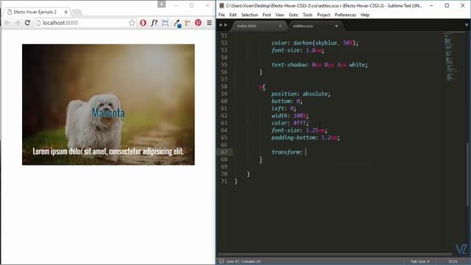Image resolution: width=471 pixels, height=265 pixels.
Task: Open the Preferences menu
Action: (345, 15)
